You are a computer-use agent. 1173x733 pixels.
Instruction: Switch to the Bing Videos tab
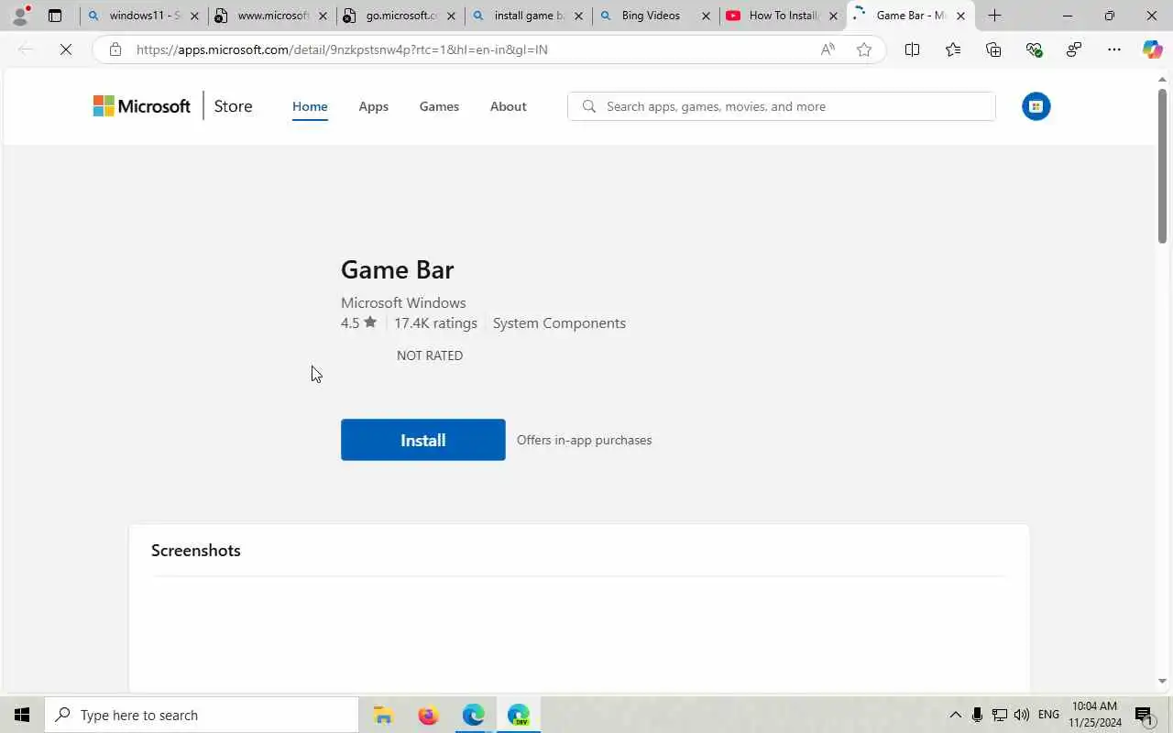pos(656,16)
